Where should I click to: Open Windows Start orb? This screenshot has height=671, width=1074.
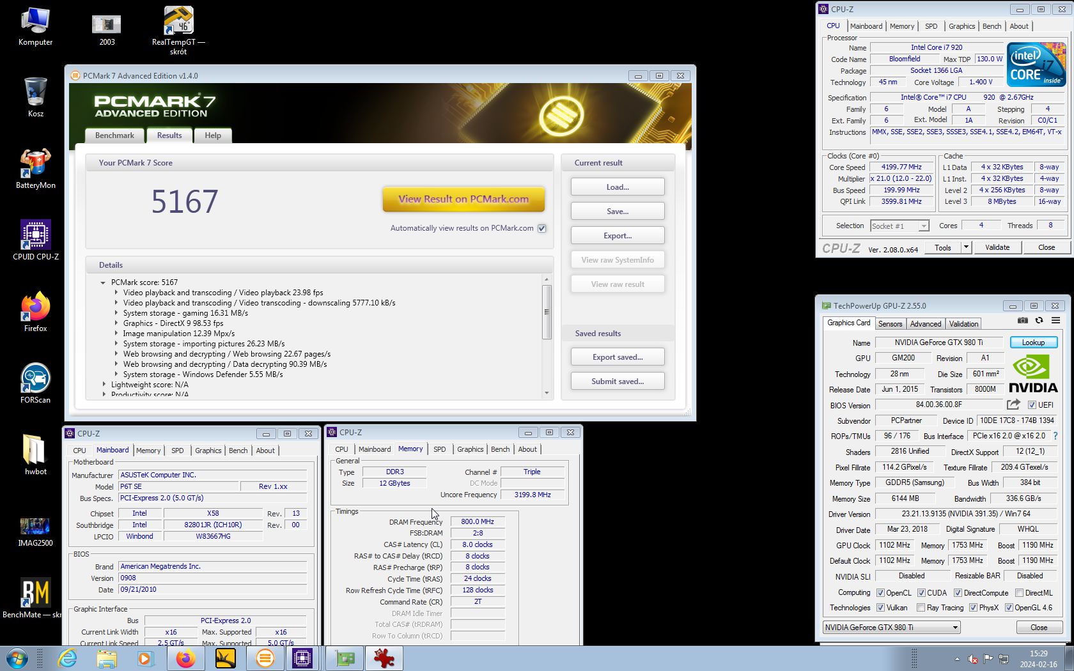17,658
